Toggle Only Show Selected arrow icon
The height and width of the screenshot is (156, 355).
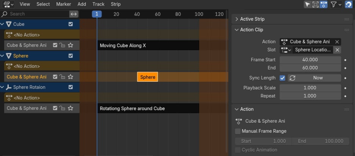[x=307, y=4]
